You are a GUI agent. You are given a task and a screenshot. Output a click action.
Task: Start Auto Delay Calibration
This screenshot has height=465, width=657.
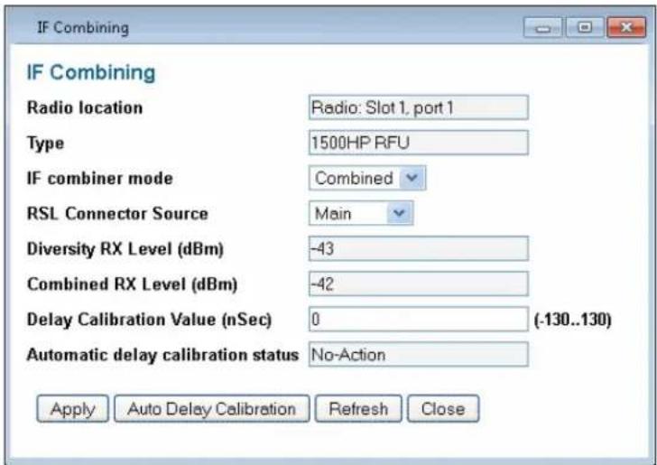211,409
